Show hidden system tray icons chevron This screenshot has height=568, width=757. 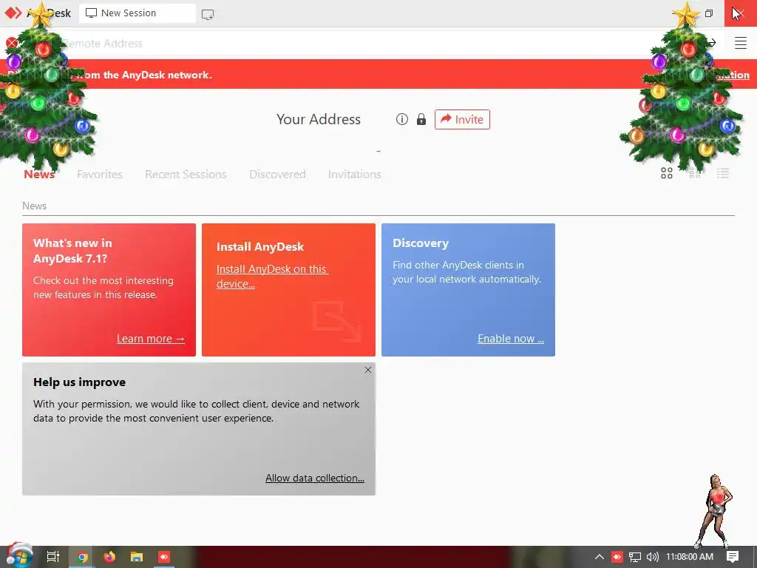click(x=599, y=557)
